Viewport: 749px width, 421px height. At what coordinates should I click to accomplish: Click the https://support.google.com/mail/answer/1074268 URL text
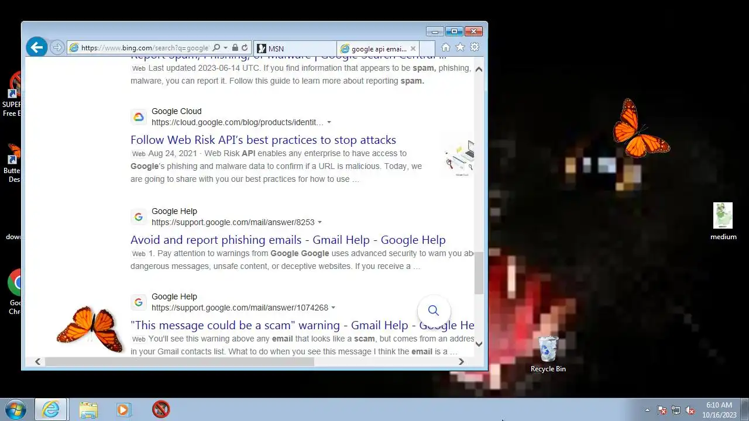click(240, 308)
